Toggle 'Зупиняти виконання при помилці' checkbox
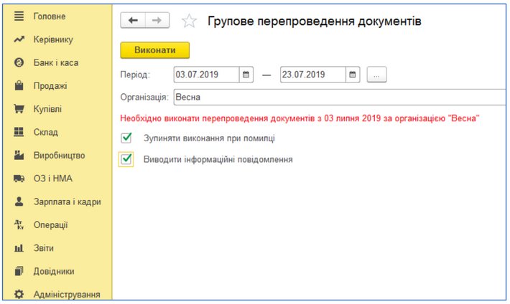Viewport: 510px width, 304px height. [127, 138]
